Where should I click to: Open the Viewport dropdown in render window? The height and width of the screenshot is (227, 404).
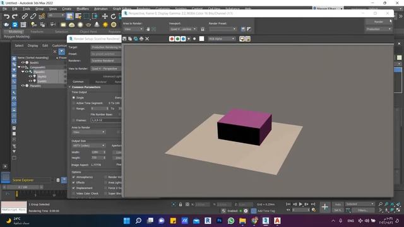tap(183, 29)
